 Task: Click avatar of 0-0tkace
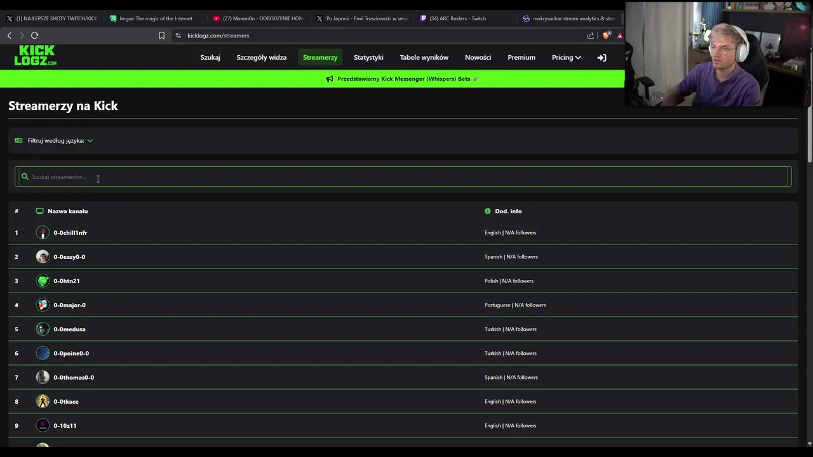[43, 401]
